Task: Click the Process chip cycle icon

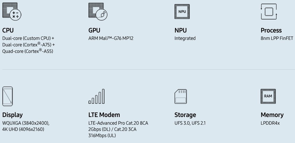Action: tap(269, 12)
